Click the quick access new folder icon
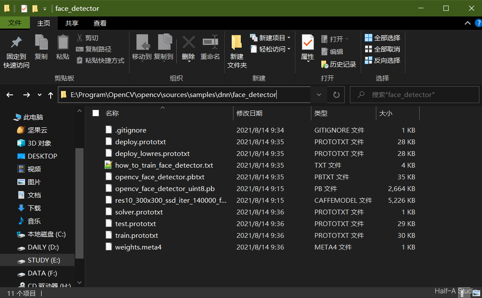482x298 pixels. point(35,9)
